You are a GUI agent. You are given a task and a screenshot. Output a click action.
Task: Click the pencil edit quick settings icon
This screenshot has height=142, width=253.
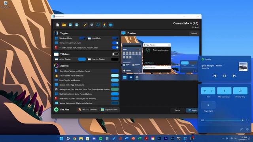pyautogui.click(x=241, y=129)
